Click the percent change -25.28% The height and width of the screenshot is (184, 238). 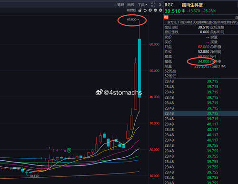[x=209, y=11]
